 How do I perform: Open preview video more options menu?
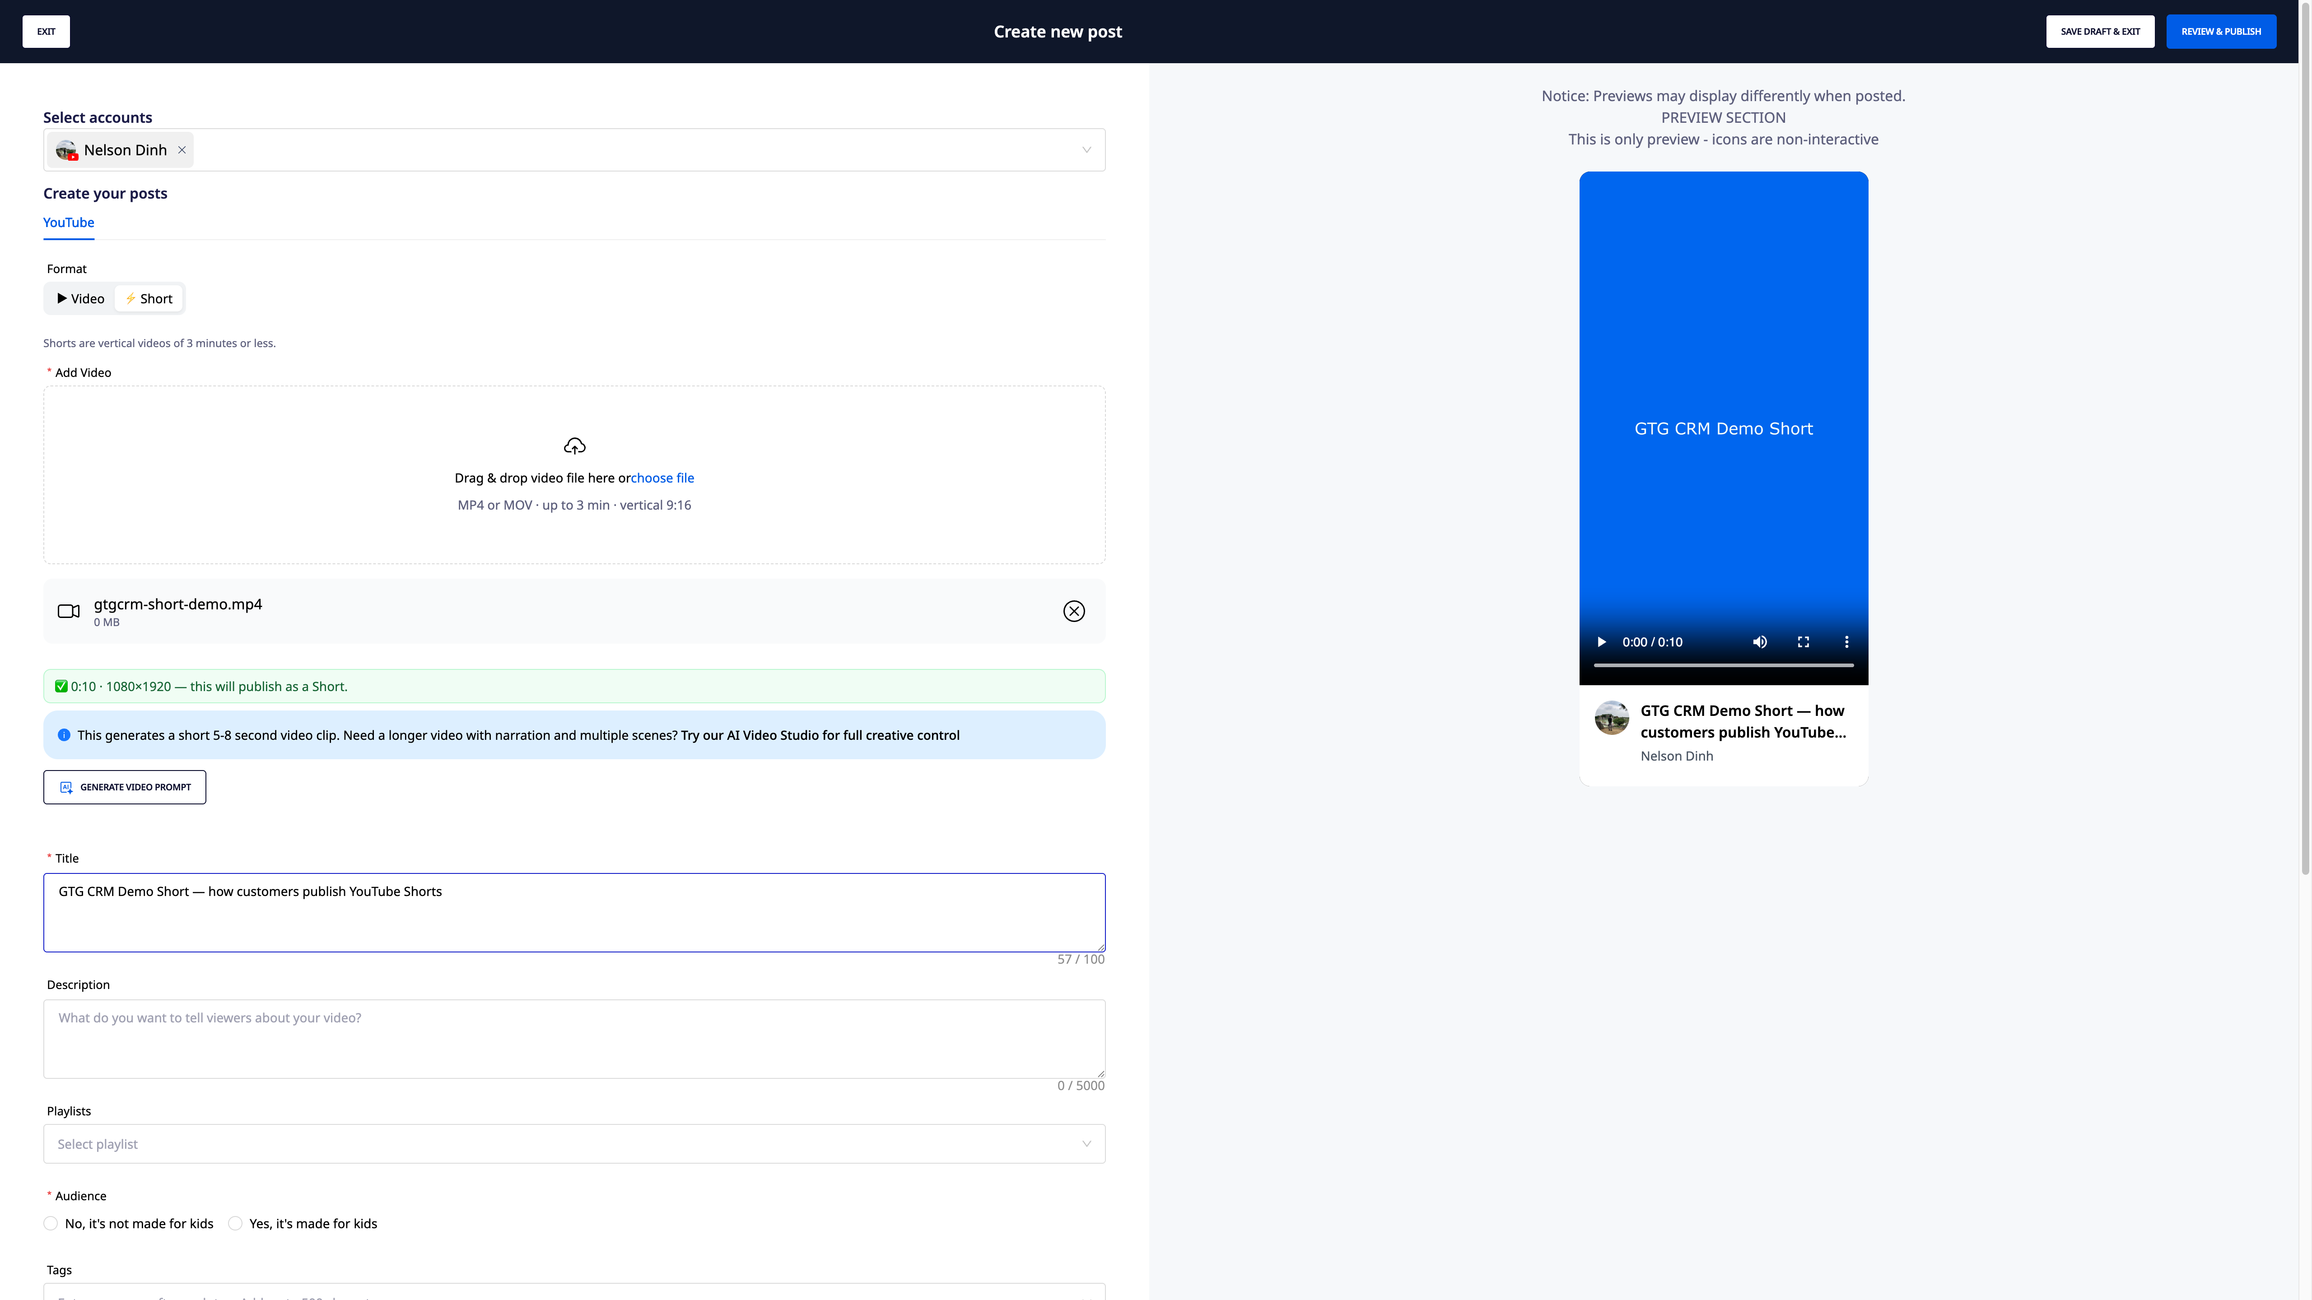(1846, 642)
